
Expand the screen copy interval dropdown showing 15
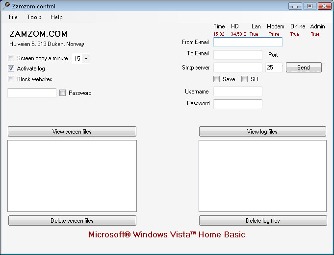[86, 58]
